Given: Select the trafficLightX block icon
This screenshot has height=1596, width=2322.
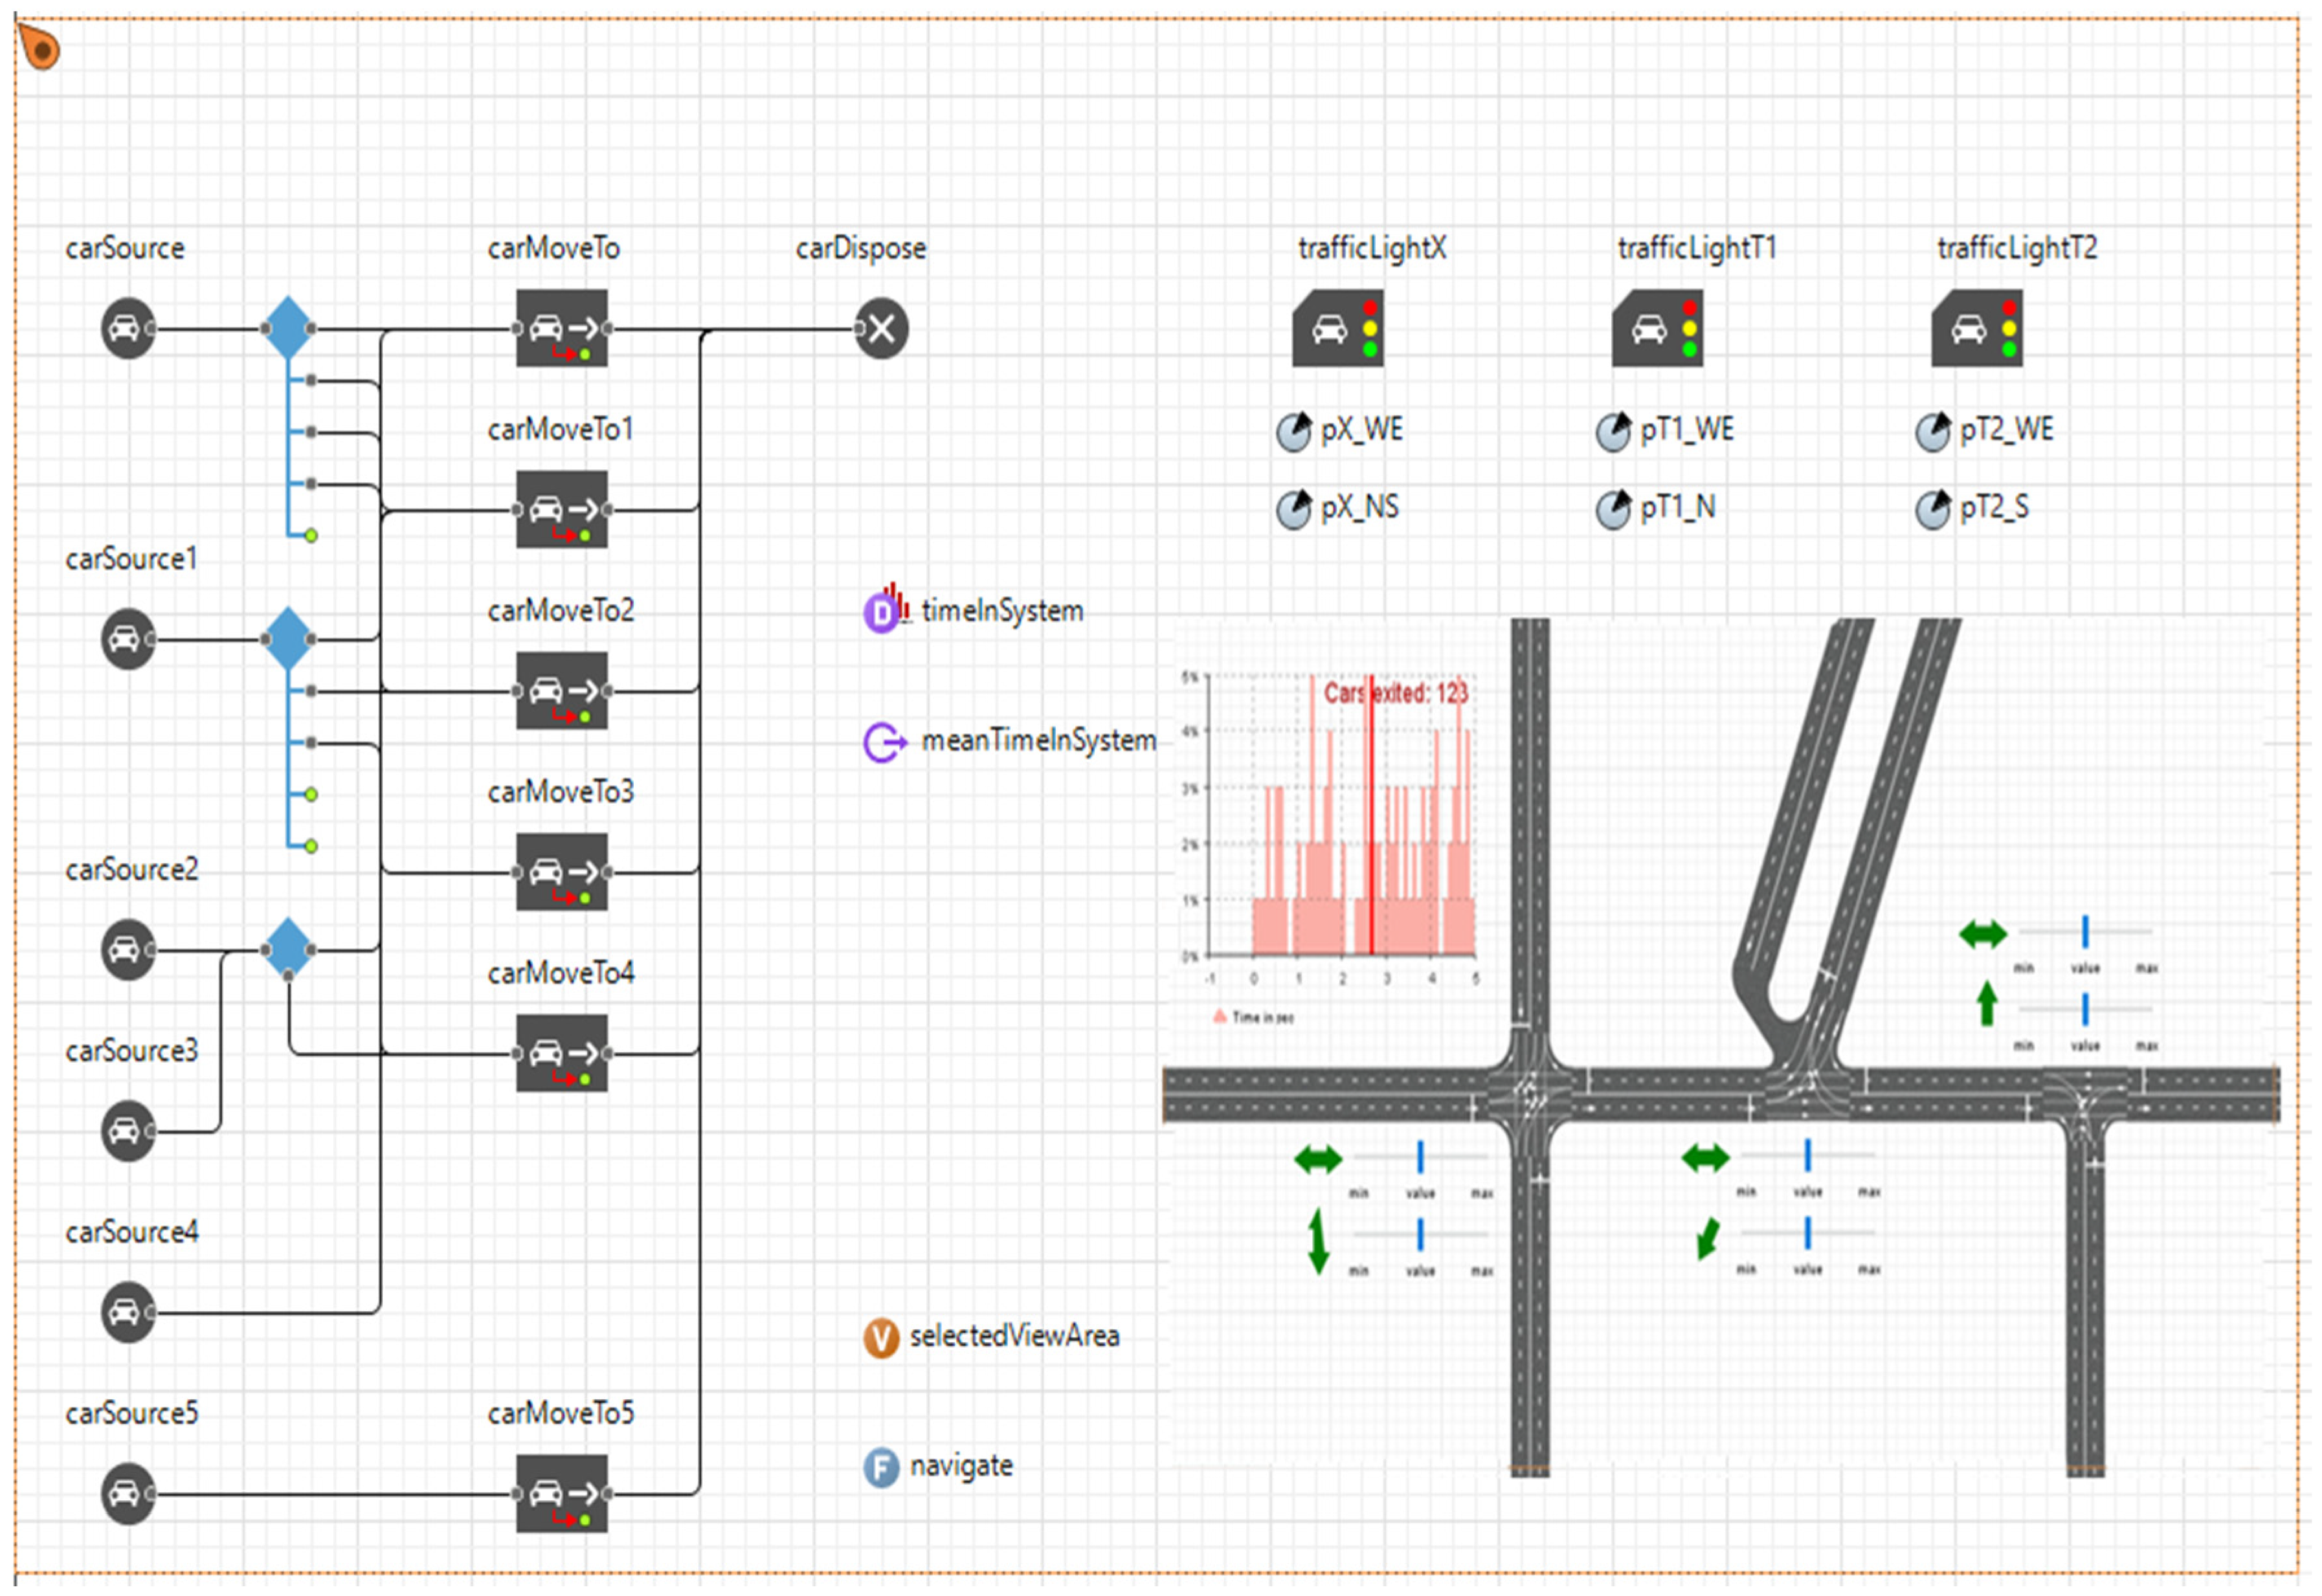Looking at the screenshot, I should coord(1337,328).
